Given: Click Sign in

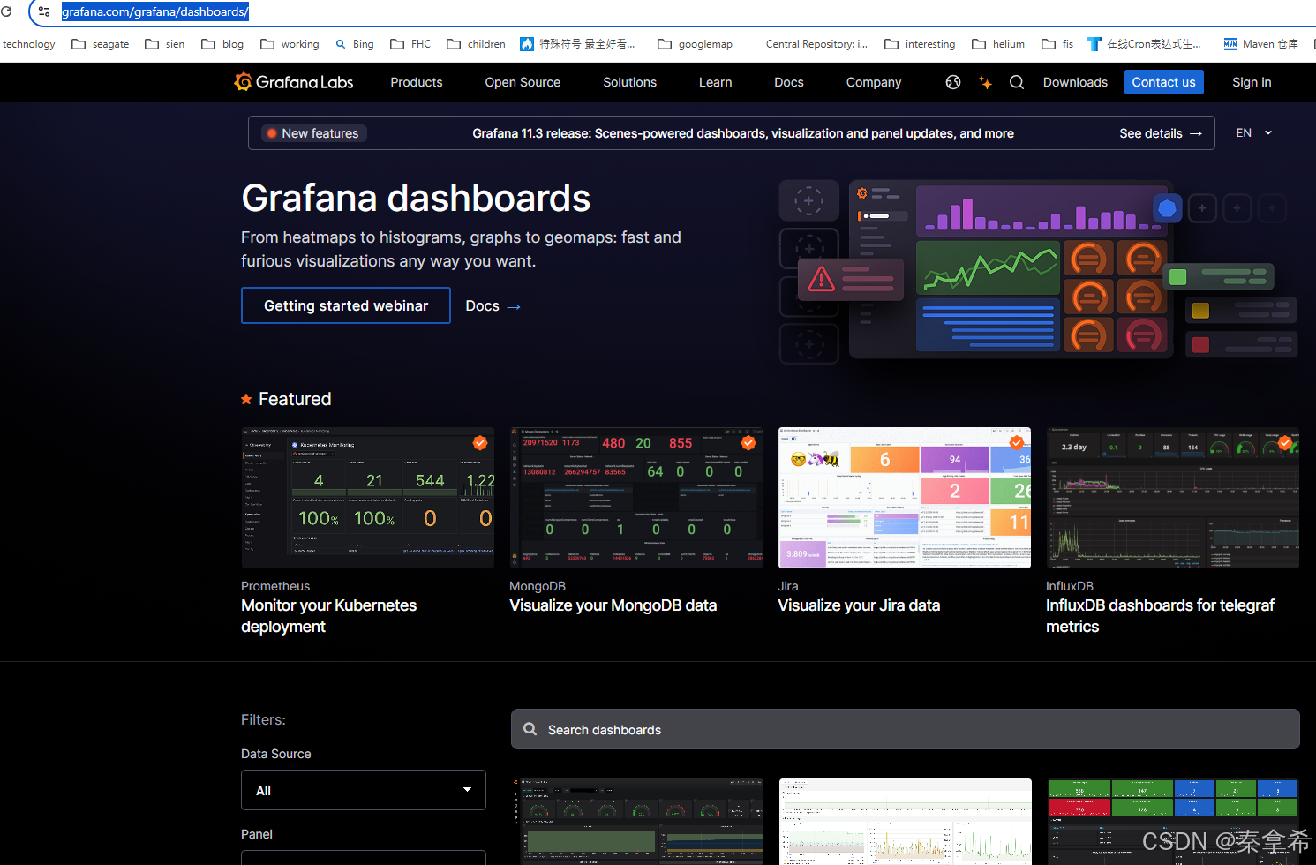Looking at the screenshot, I should [1252, 82].
